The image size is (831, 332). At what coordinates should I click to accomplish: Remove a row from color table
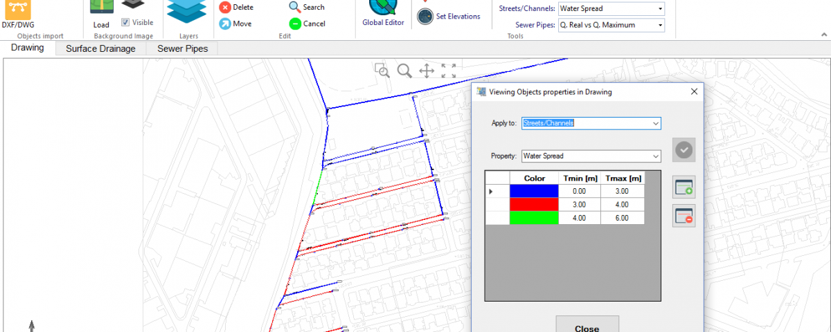click(683, 216)
